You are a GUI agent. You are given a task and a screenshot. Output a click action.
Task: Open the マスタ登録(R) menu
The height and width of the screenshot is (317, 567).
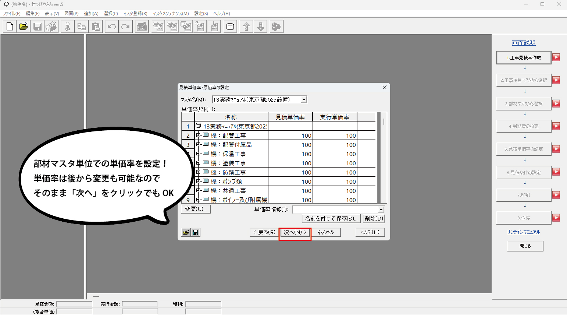click(x=135, y=14)
